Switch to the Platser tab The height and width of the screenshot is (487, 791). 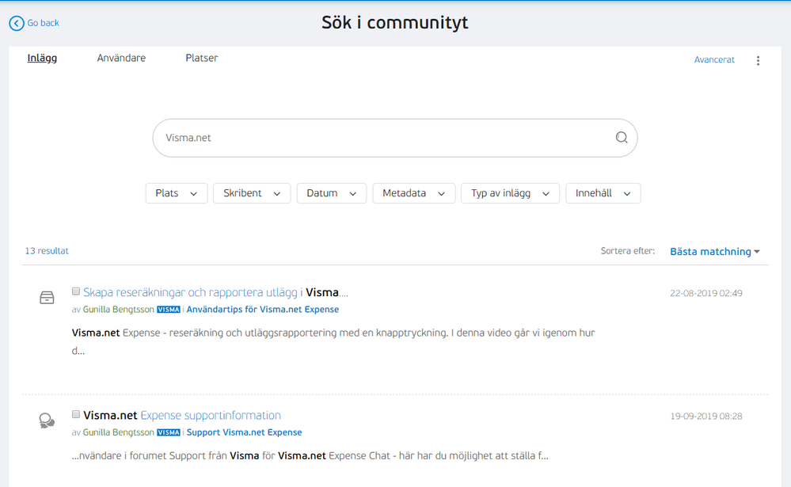(x=202, y=58)
